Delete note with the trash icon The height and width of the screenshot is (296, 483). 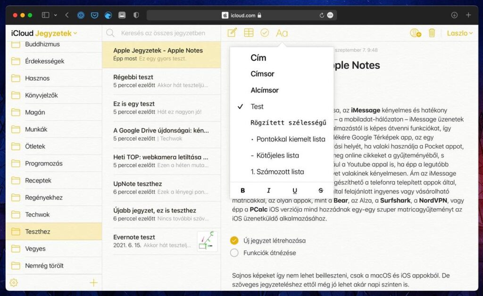(x=432, y=33)
